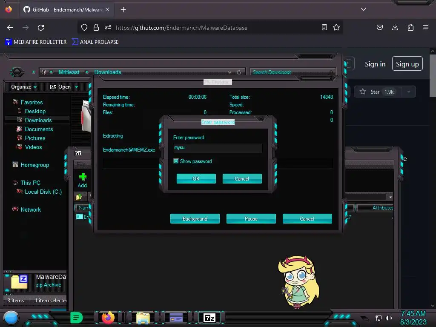Viewport: 436px width, 327px height.
Task: Toggle the Show password checkbox
Action: pyautogui.click(x=176, y=161)
